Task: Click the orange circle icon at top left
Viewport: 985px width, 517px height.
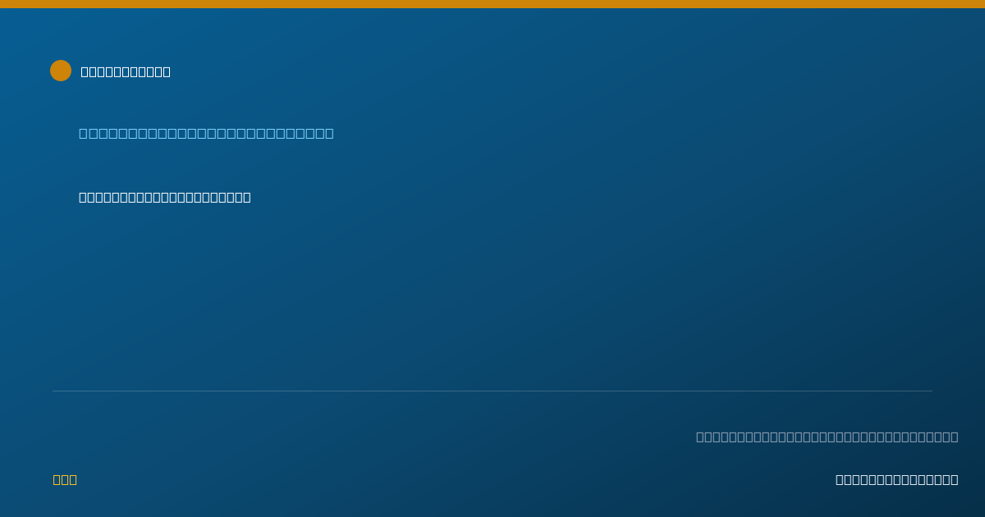Action: coord(61,71)
